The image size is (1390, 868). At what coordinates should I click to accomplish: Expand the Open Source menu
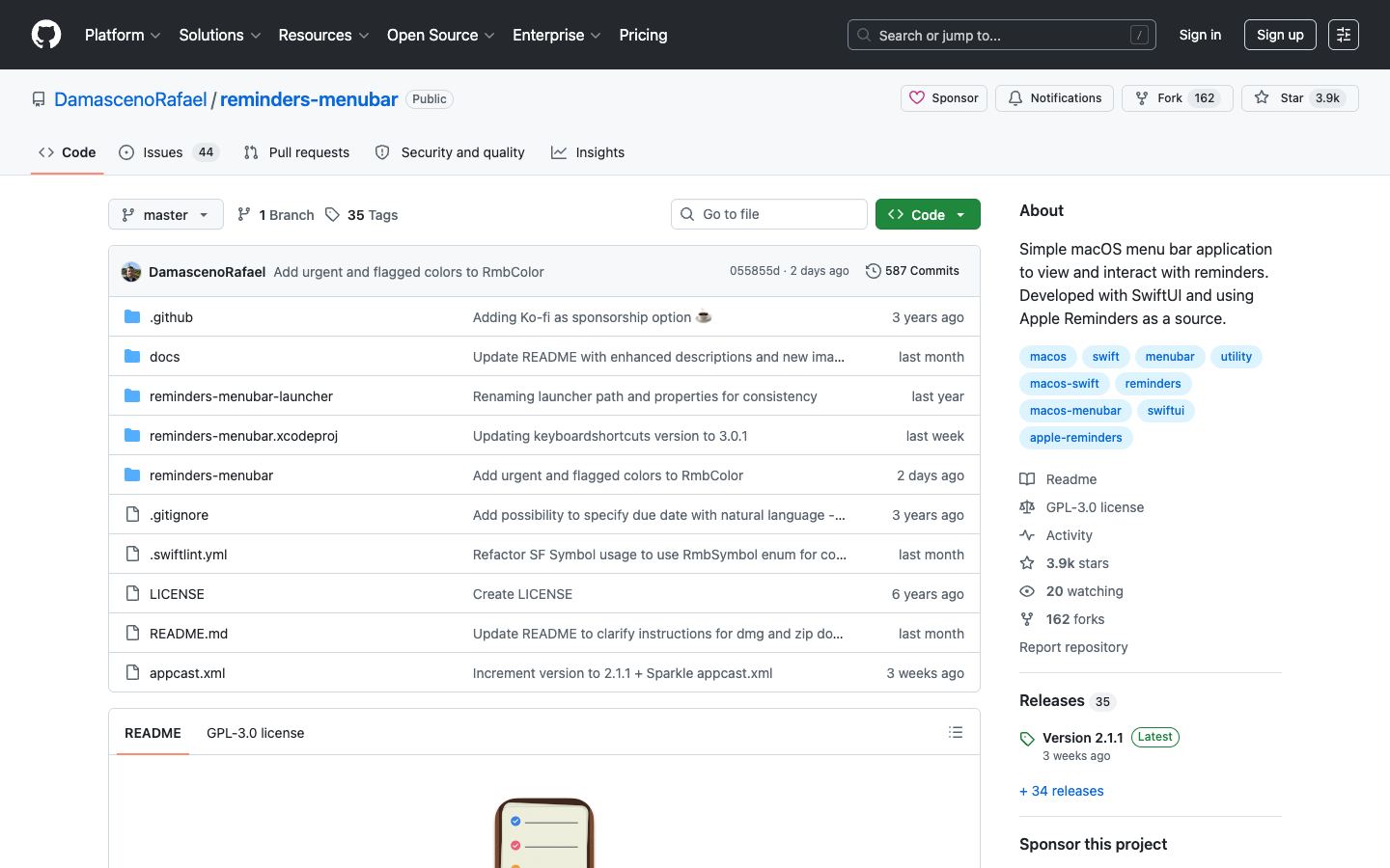[440, 35]
